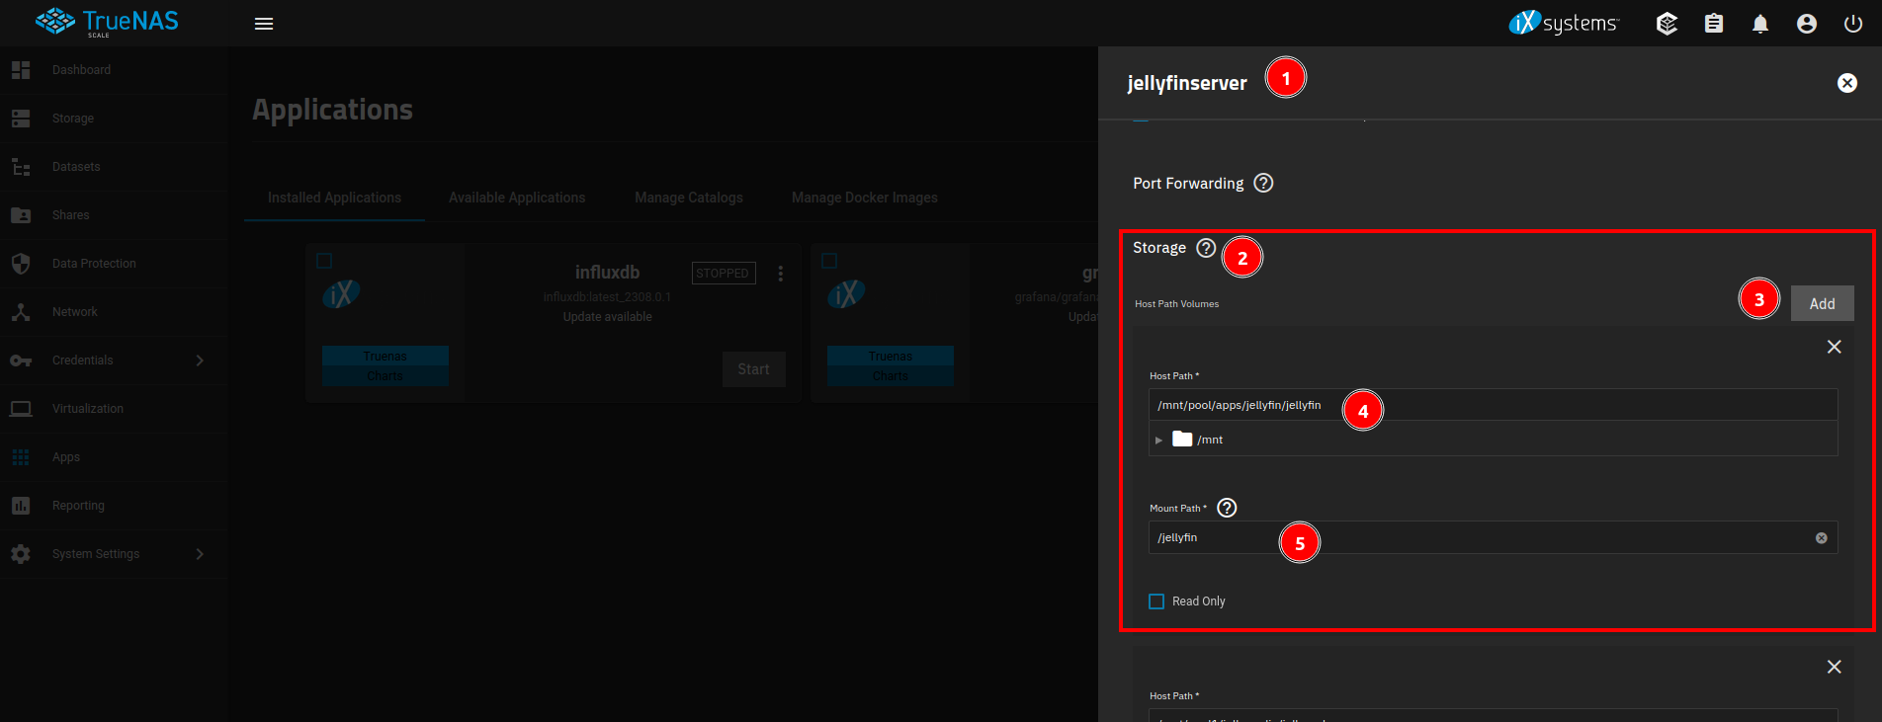Open the tasks clipboard icon

1713,24
